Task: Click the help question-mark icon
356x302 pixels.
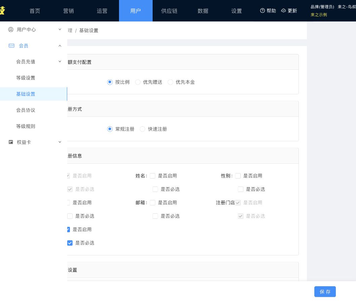Action: point(263,11)
